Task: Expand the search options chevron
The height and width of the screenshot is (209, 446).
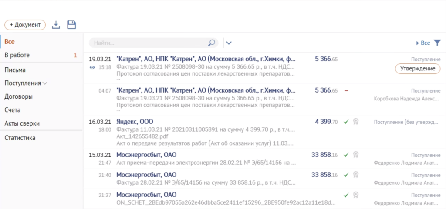Action: pos(229,43)
